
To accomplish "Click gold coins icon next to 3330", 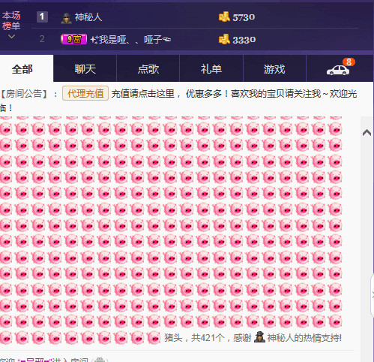I will point(224,39).
